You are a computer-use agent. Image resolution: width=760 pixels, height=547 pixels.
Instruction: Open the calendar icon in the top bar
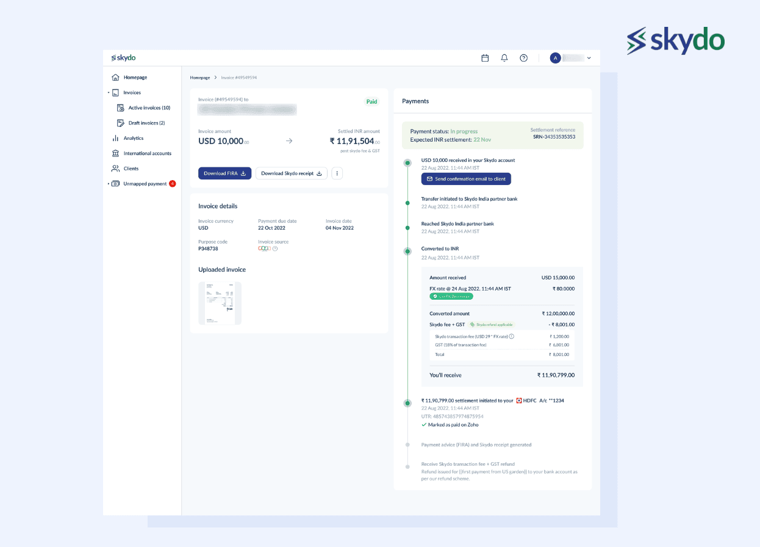[485, 57]
